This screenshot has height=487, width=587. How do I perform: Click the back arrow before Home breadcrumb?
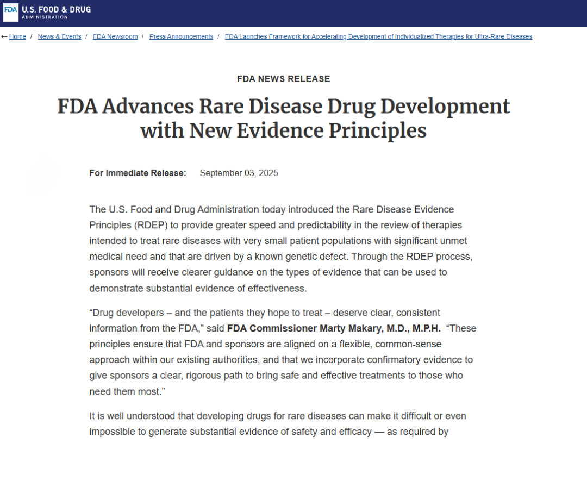pyautogui.click(x=4, y=36)
